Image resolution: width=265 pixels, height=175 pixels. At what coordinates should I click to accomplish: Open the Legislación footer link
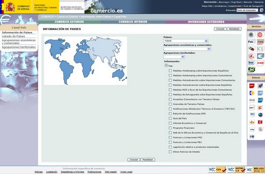click(x=52, y=172)
